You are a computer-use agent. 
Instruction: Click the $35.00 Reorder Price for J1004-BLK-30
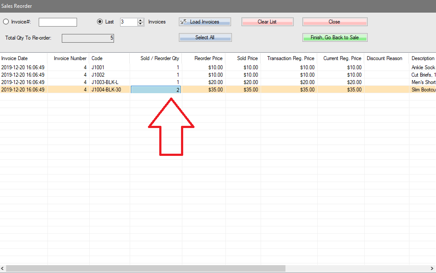tap(204, 90)
